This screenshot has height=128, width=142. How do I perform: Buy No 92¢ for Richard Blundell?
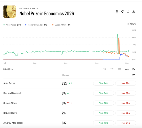click(126, 93)
